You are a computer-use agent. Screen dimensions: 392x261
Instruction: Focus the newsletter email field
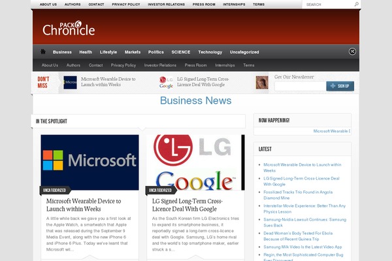coord(301,86)
